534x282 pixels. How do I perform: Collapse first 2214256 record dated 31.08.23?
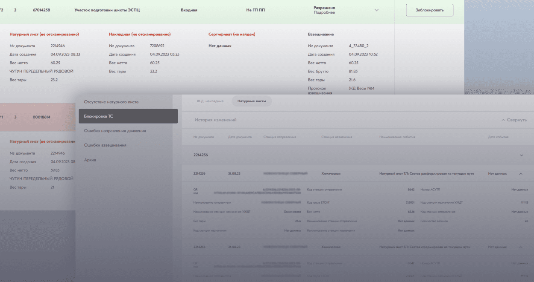coord(521,173)
